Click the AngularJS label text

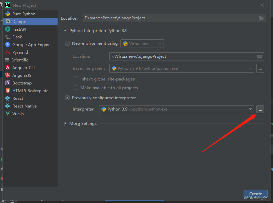click(22, 75)
